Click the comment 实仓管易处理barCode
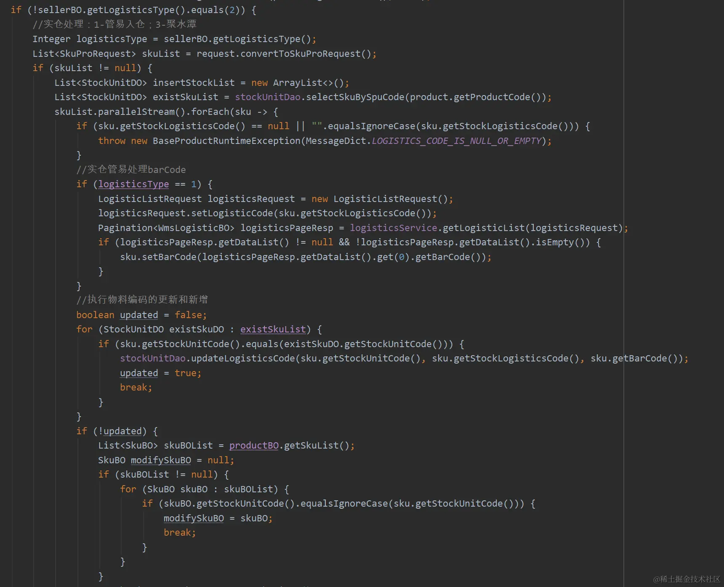The height and width of the screenshot is (587, 724). click(131, 169)
